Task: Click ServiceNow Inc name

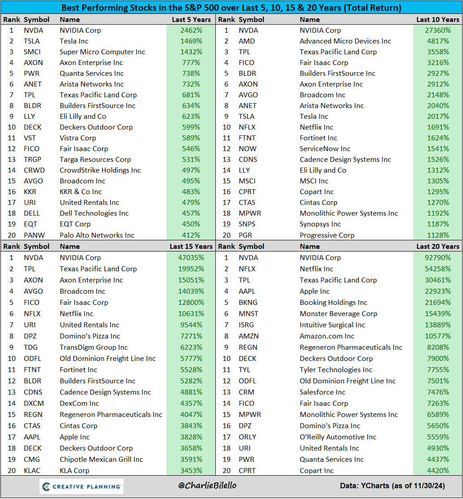Action: (x=325, y=148)
